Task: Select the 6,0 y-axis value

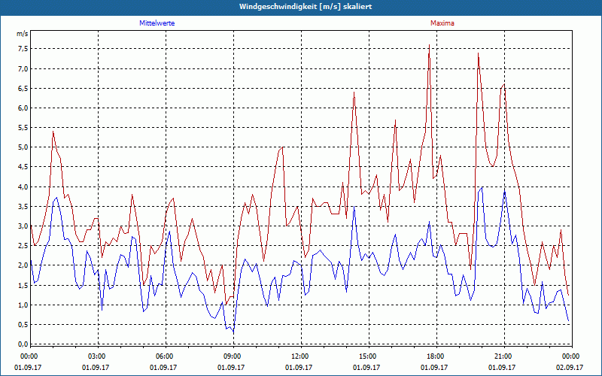Action: [23, 108]
